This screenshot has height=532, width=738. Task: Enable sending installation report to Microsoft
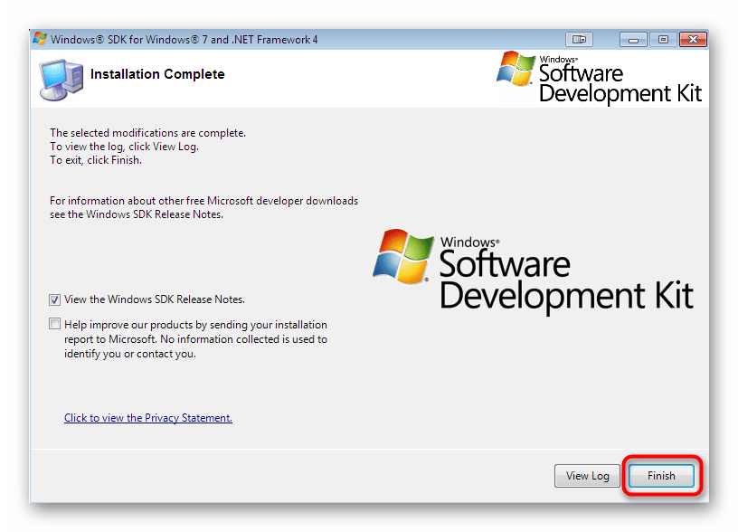54,324
